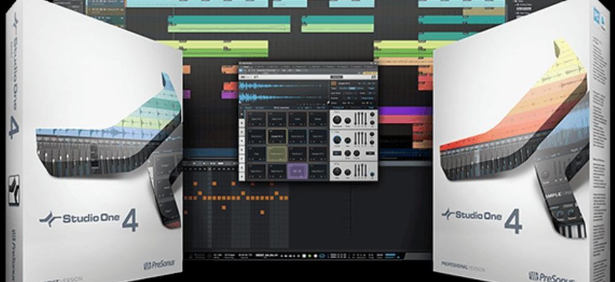Click the PreSonus logo on left box bottom
615x282 pixels.
coord(159,264)
